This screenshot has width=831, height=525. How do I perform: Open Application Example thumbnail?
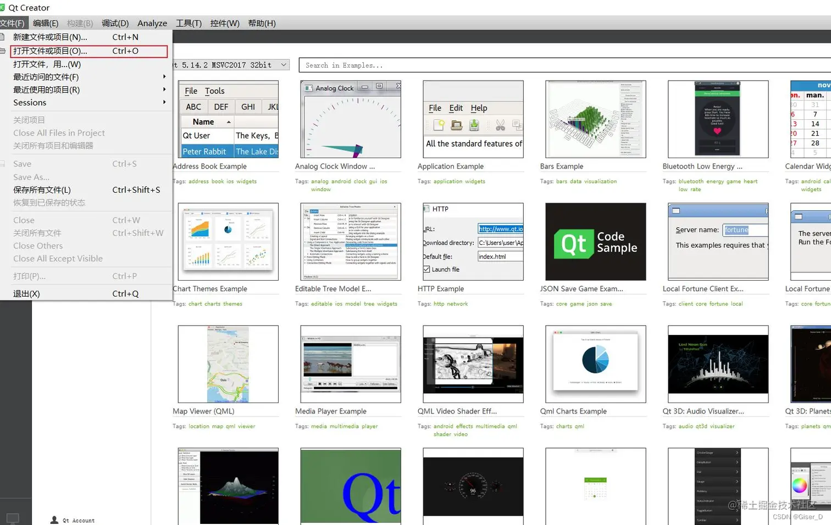473,119
